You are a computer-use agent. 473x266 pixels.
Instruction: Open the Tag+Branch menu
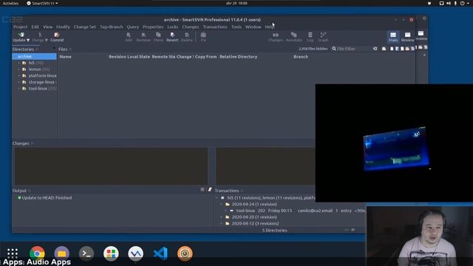pos(112,27)
